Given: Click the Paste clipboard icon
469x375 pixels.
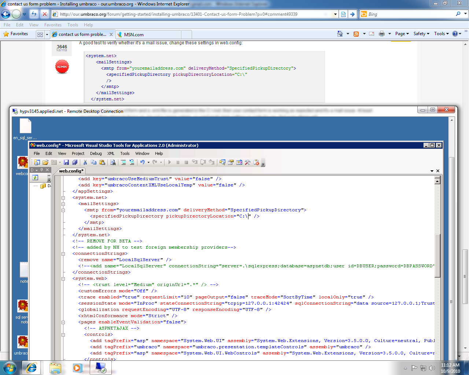Looking at the screenshot, I should tap(102, 162).
